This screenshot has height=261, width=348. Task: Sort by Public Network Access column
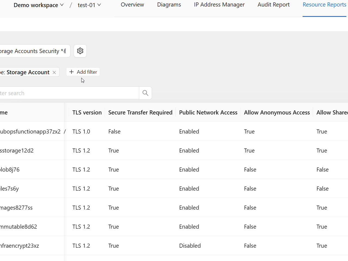(x=208, y=112)
